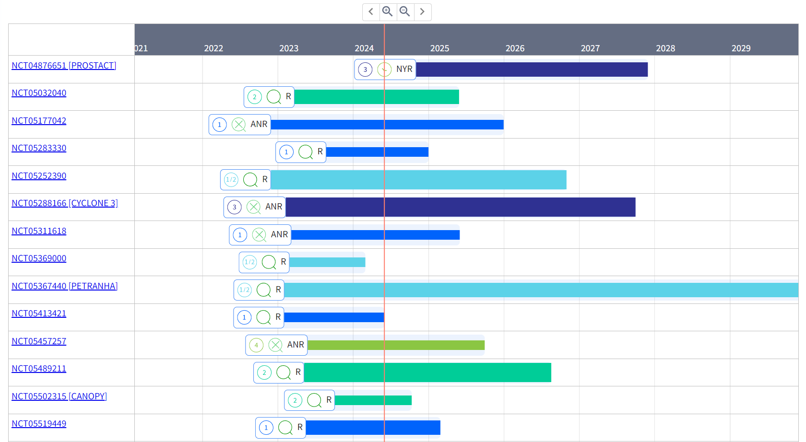Screen dimensions: 806x442
Task: Open trial link NCT05369000
Action: tap(39, 258)
